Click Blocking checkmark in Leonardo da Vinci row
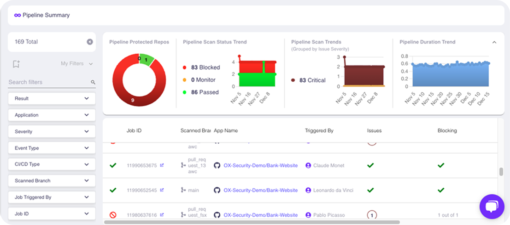The width and height of the screenshot is (510, 225). tap(441, 190)
